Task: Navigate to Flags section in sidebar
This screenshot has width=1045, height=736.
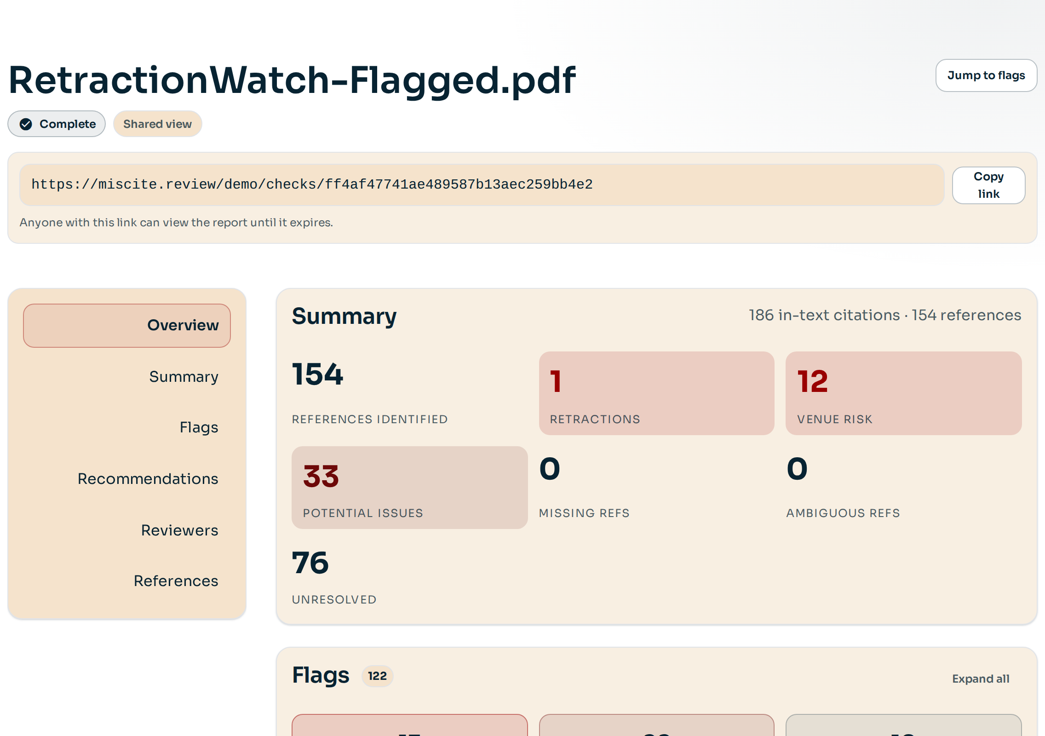Action: click(x=199, y=427)
